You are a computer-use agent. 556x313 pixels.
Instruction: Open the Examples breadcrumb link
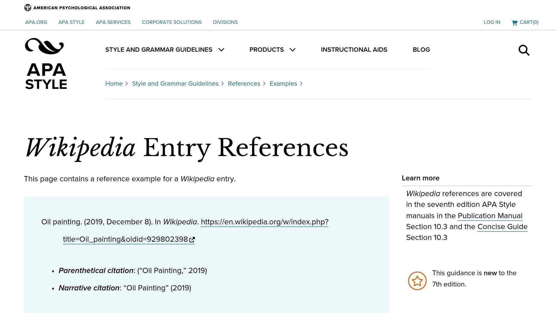point(283,84)
